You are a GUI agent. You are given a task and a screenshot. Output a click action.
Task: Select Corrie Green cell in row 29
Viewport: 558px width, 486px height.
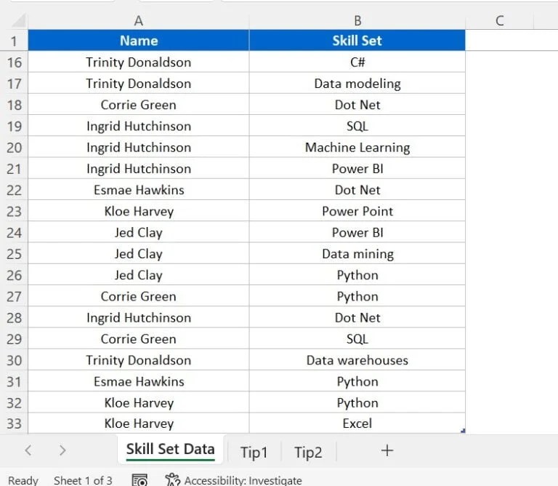139,338
